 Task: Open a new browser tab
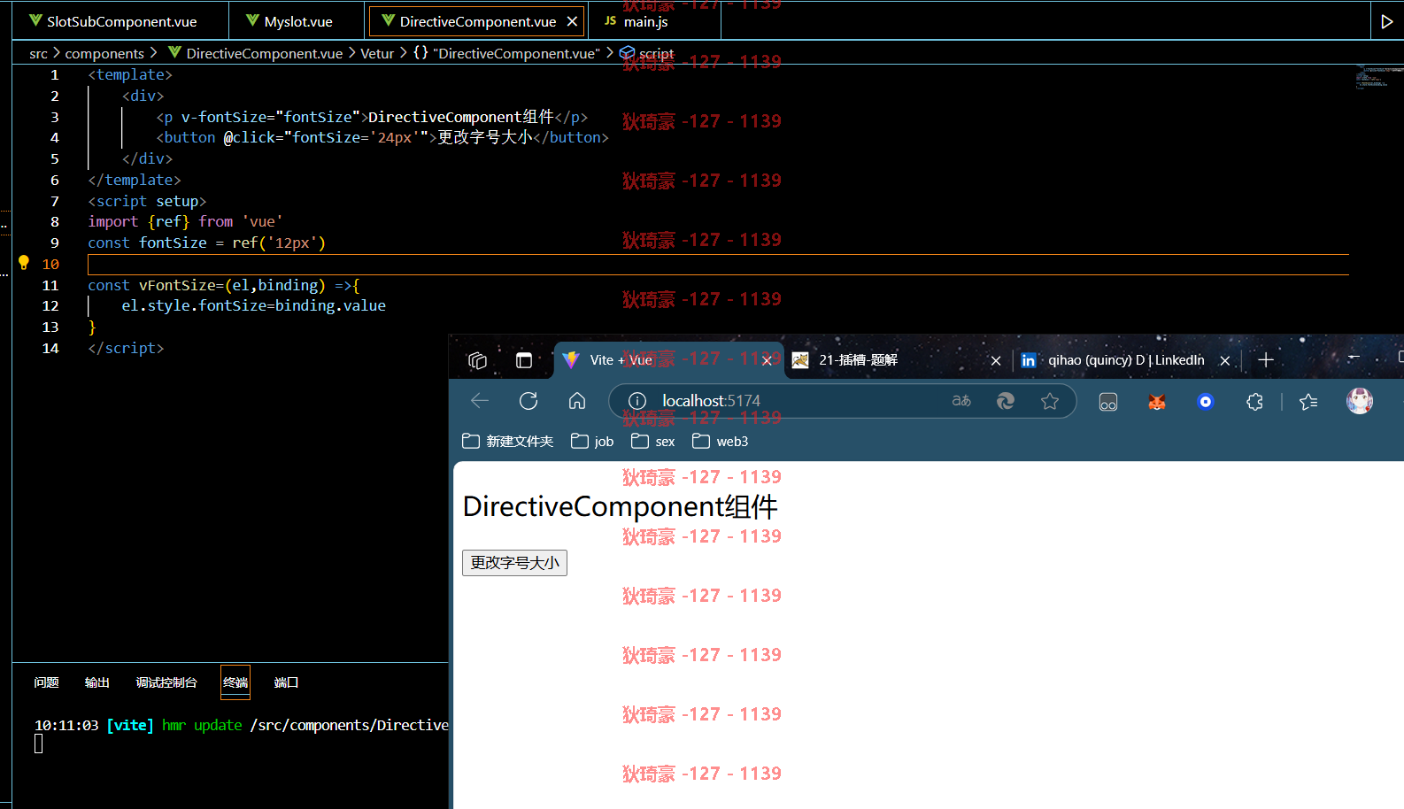coord(1266,359)
